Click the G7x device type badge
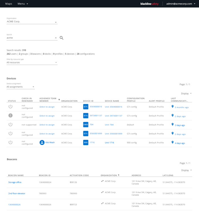The height and width of the screenshot is (217, 199). point(86,116)
